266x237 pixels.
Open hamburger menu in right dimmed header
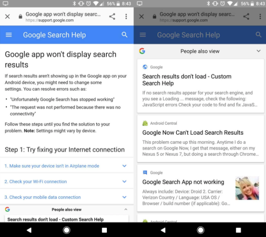coord(143,35)
